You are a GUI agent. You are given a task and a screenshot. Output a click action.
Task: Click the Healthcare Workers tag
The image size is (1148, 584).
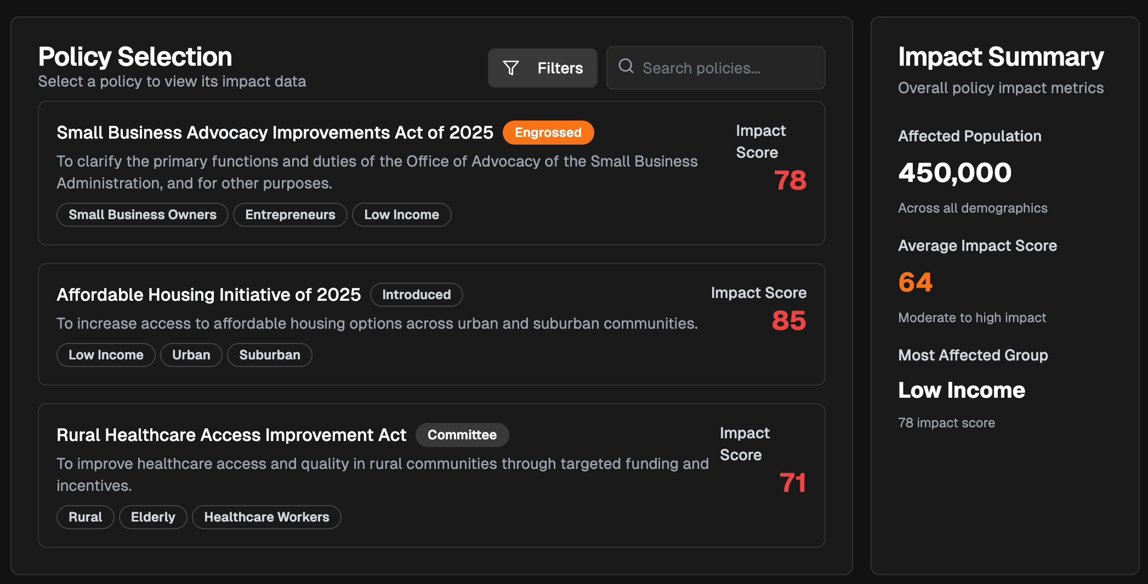pyautogui.click(x=266, y=517)
